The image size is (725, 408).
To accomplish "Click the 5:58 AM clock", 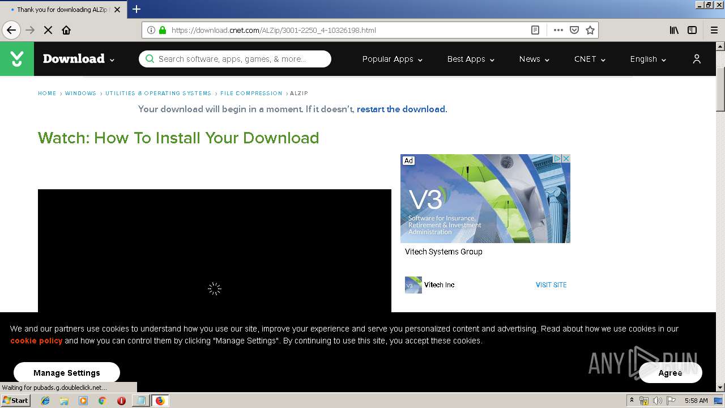I will tap(696, 401).
